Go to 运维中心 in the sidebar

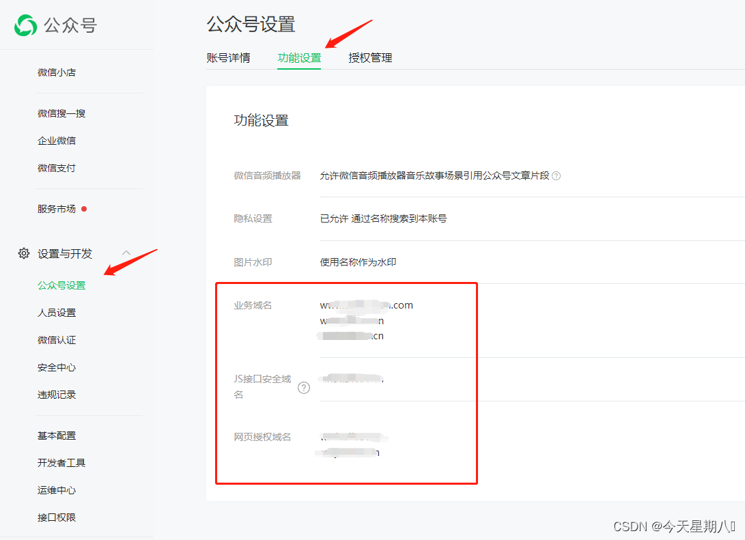click(x=57, y=490)
